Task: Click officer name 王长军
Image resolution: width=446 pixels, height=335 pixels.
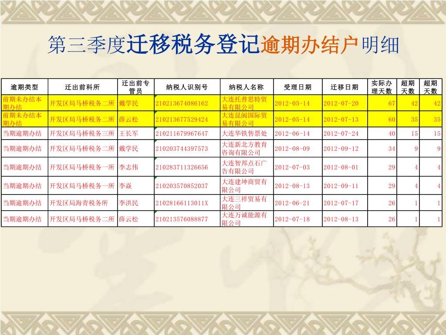Action: pyautogui.click(x=128, y=133)
